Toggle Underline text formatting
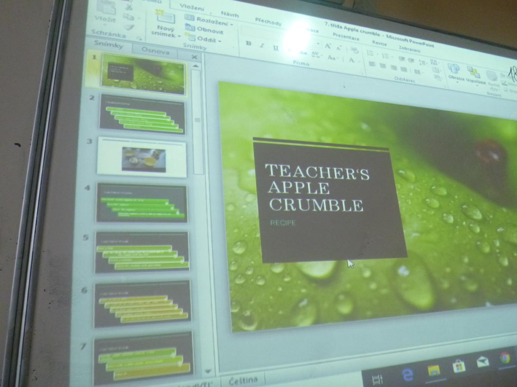 [276, 48]
